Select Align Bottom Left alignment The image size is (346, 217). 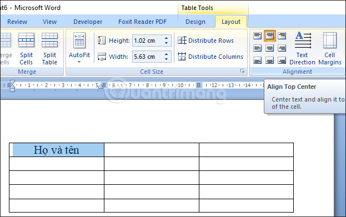(x=257, y=60)
